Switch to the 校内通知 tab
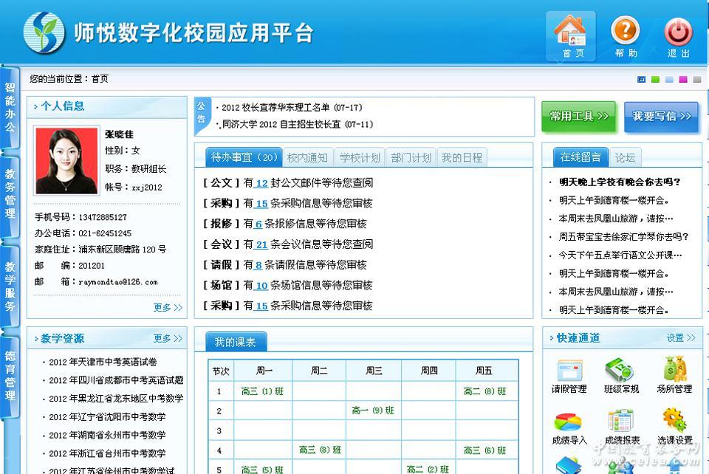Screen dimensions: 709x474 coord(307,157)
